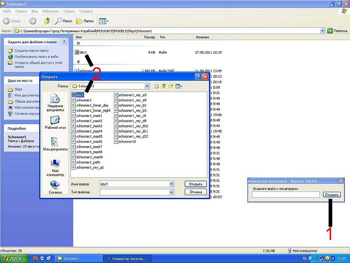Viewport: 350px width, 263px height.
Task: Open Ships in Другие места
Action: 18,89
